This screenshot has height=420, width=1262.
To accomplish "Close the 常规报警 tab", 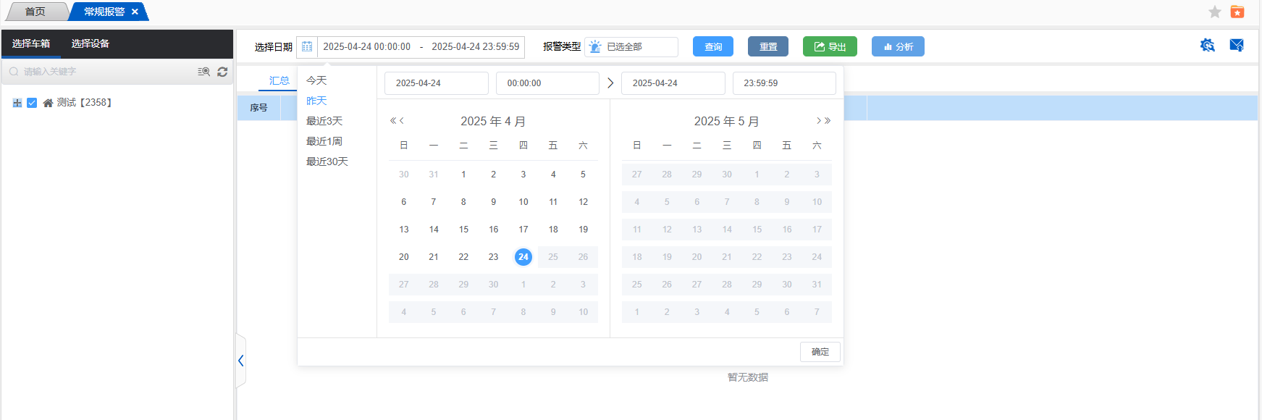I will pyautogui.click(x=135, y=12).
